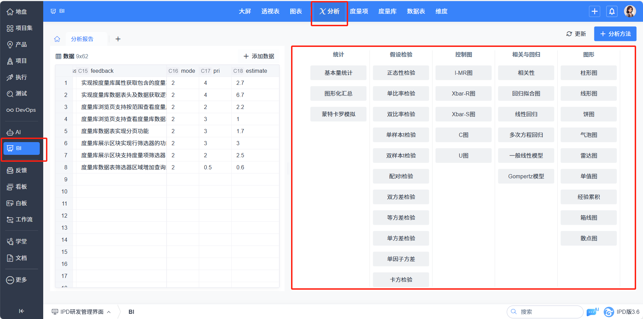
Task: Click the notification bell icon
Action: coord(612,11)
